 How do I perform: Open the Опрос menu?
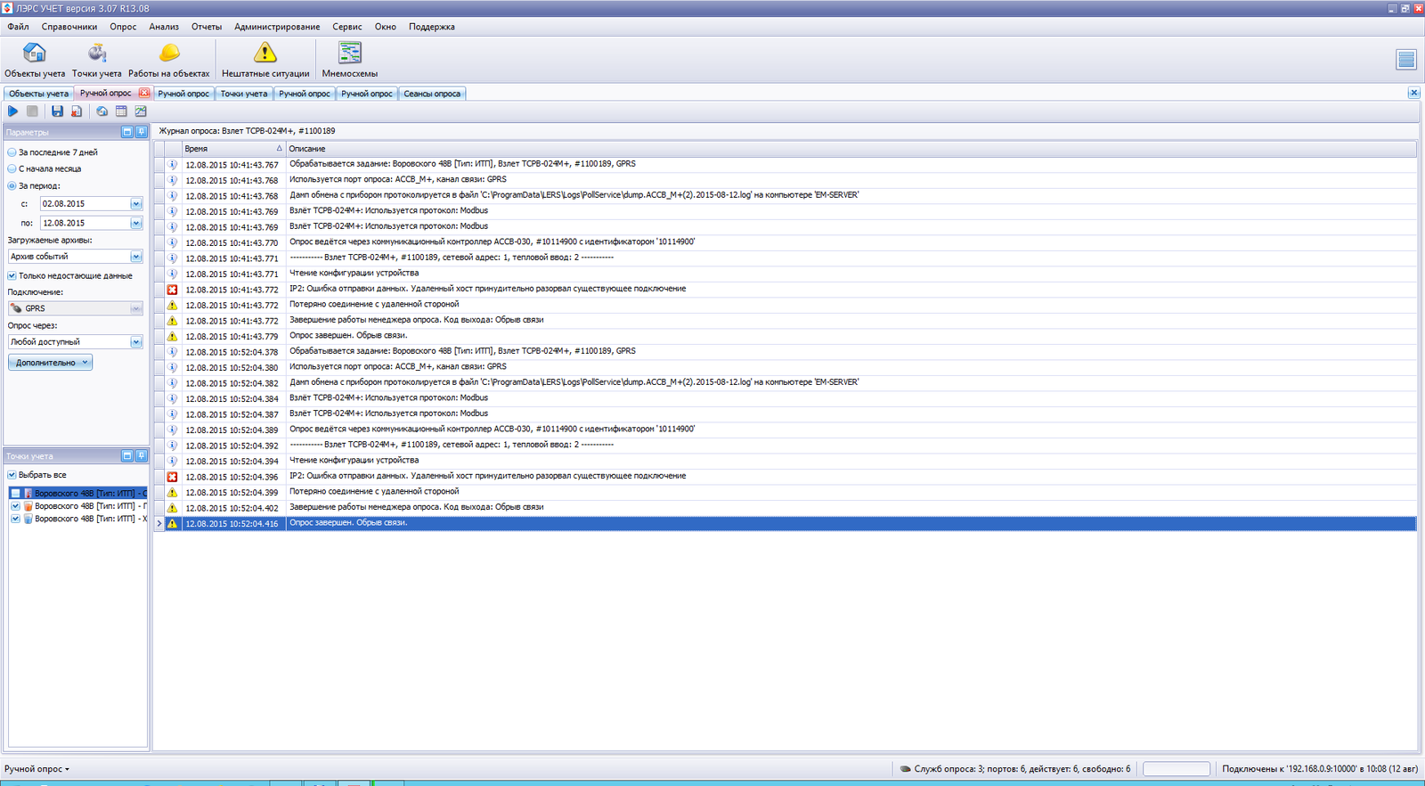(x=123, y=27)
